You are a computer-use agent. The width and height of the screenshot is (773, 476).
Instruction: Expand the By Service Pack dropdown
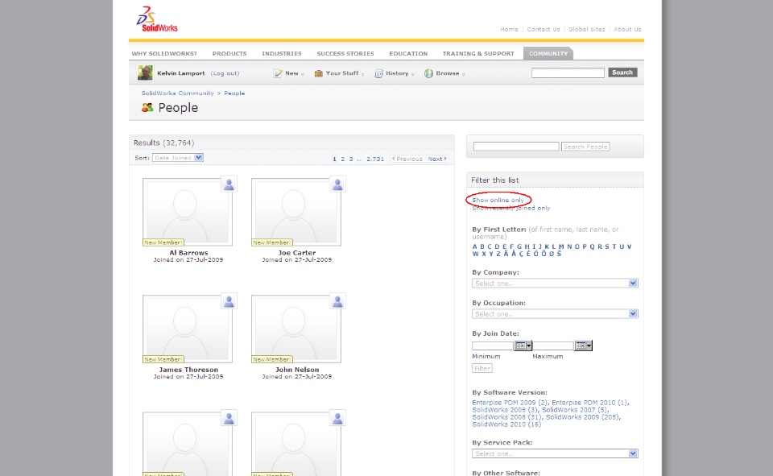(555, 453)
